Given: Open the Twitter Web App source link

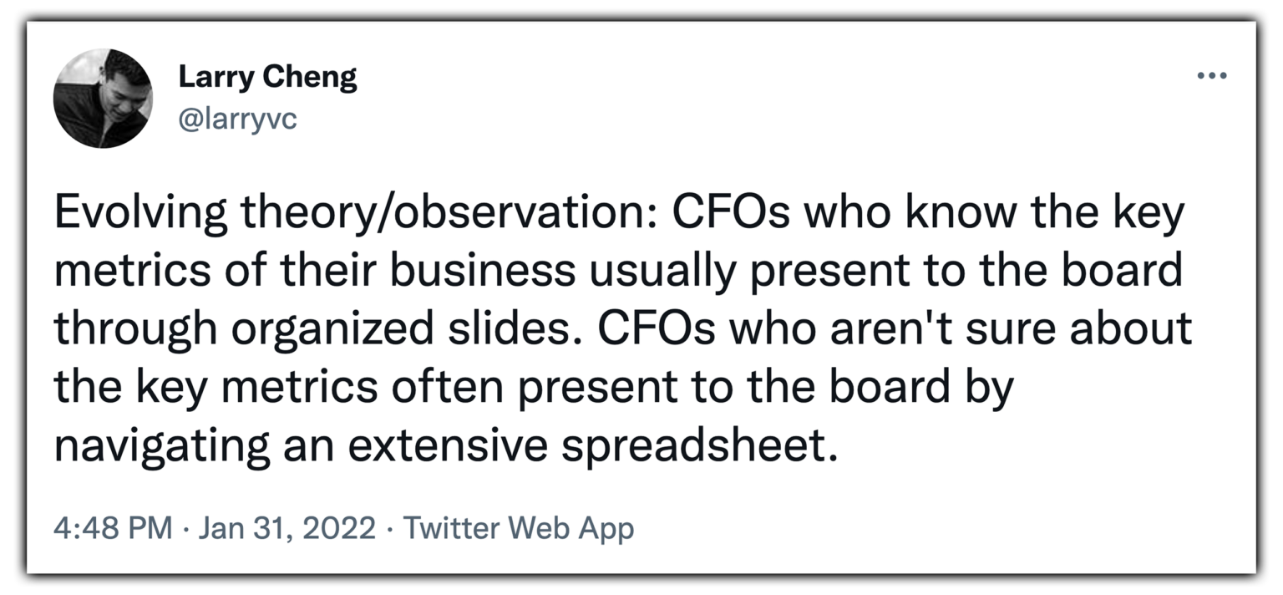Looking at the screenshot, I should 518,528.
